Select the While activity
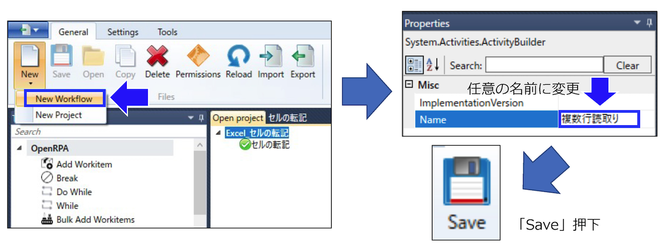The image size is (667, 250). (67, 206)
